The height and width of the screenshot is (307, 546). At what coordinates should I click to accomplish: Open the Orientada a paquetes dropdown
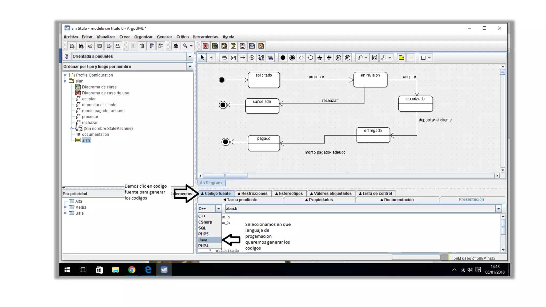tap(190, 56)
